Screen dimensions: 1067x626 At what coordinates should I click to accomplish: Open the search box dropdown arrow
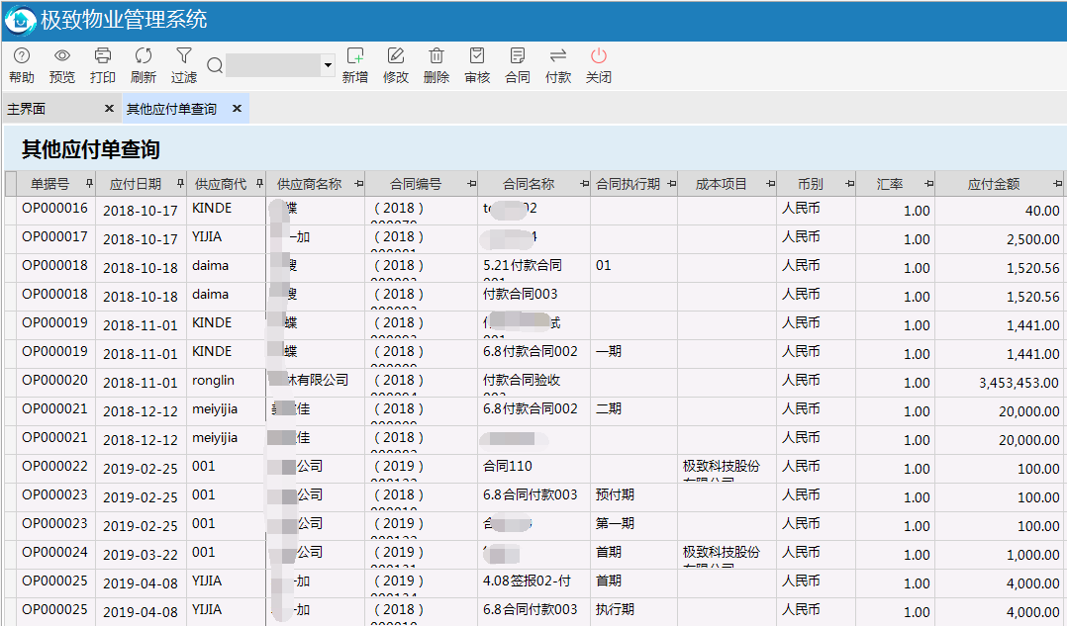tap(328, 65)
